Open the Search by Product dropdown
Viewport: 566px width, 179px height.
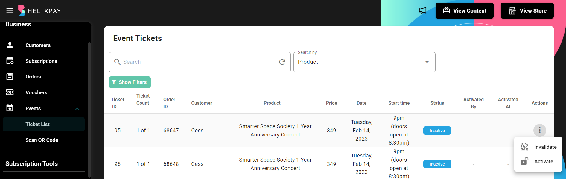point(364,62)
